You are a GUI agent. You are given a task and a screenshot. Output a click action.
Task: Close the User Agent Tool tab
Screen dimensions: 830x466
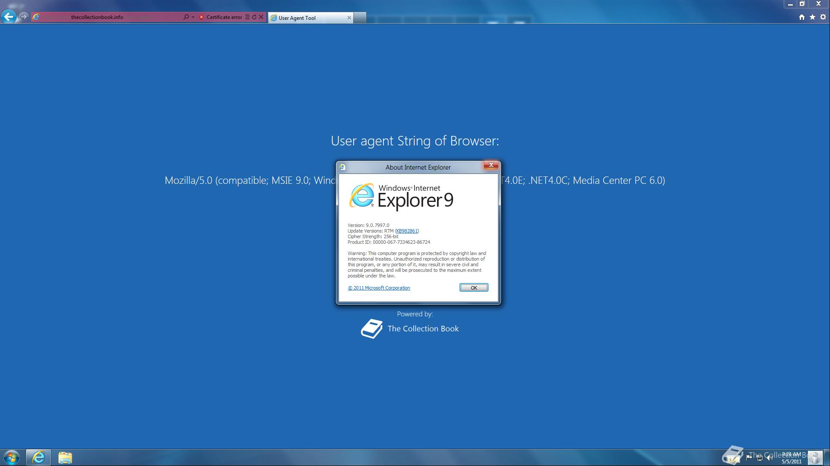[349, 18]
